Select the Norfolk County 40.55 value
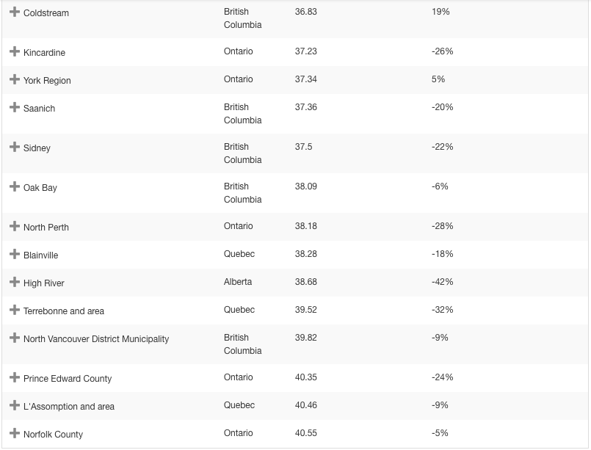591x450 pixels. 306,433
